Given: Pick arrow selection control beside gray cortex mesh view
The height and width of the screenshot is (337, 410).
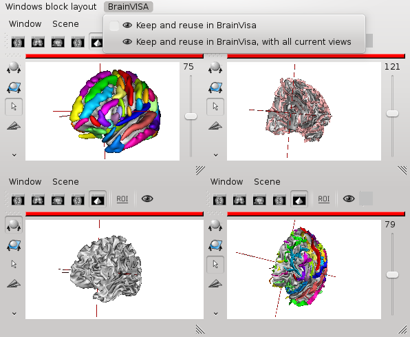Looking at the screenshot, I should 14,264.
